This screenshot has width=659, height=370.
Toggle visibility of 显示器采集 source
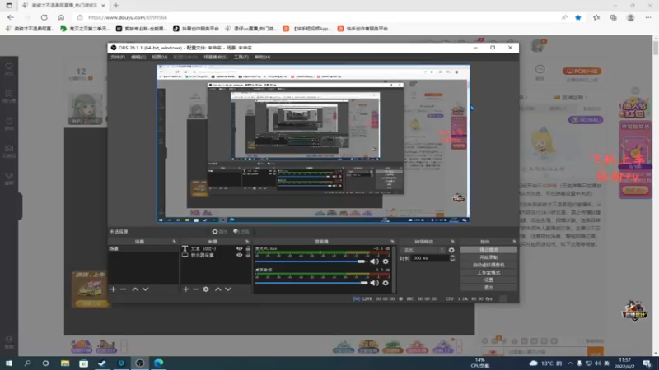(x=239, y=255)
